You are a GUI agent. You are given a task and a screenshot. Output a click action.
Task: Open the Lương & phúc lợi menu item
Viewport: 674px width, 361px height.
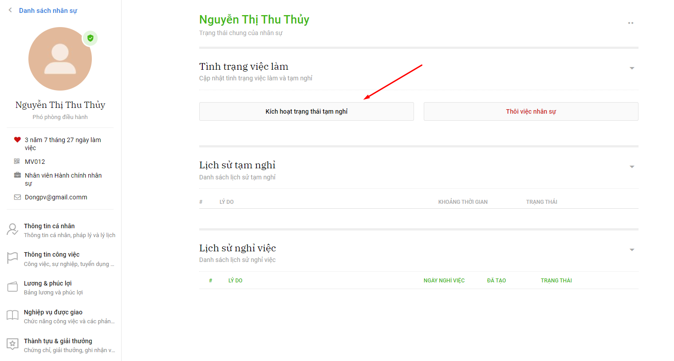(x=60, y=287)
